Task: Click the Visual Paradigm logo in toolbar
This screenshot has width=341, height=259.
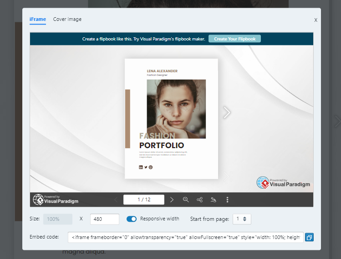Action: pos(56,199)
